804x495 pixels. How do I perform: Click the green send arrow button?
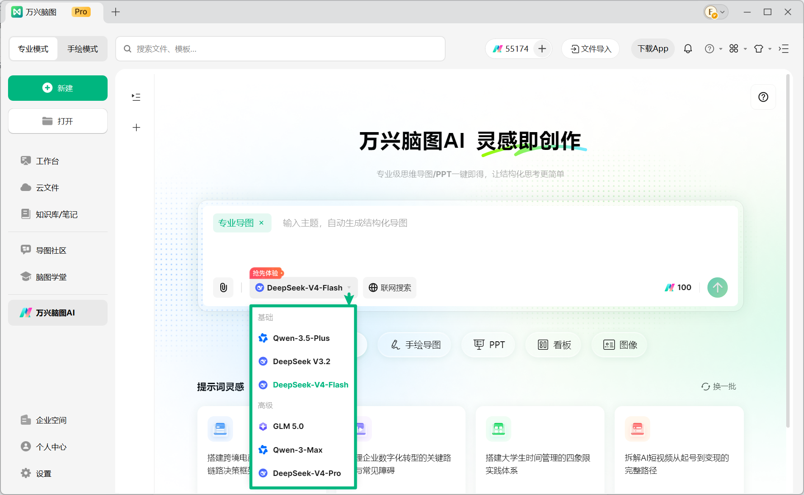718,288
